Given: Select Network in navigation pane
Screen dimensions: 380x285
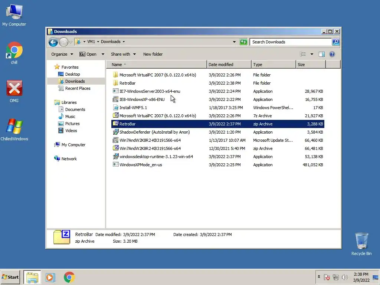Looking at the screenshot, I should [69, 159].
